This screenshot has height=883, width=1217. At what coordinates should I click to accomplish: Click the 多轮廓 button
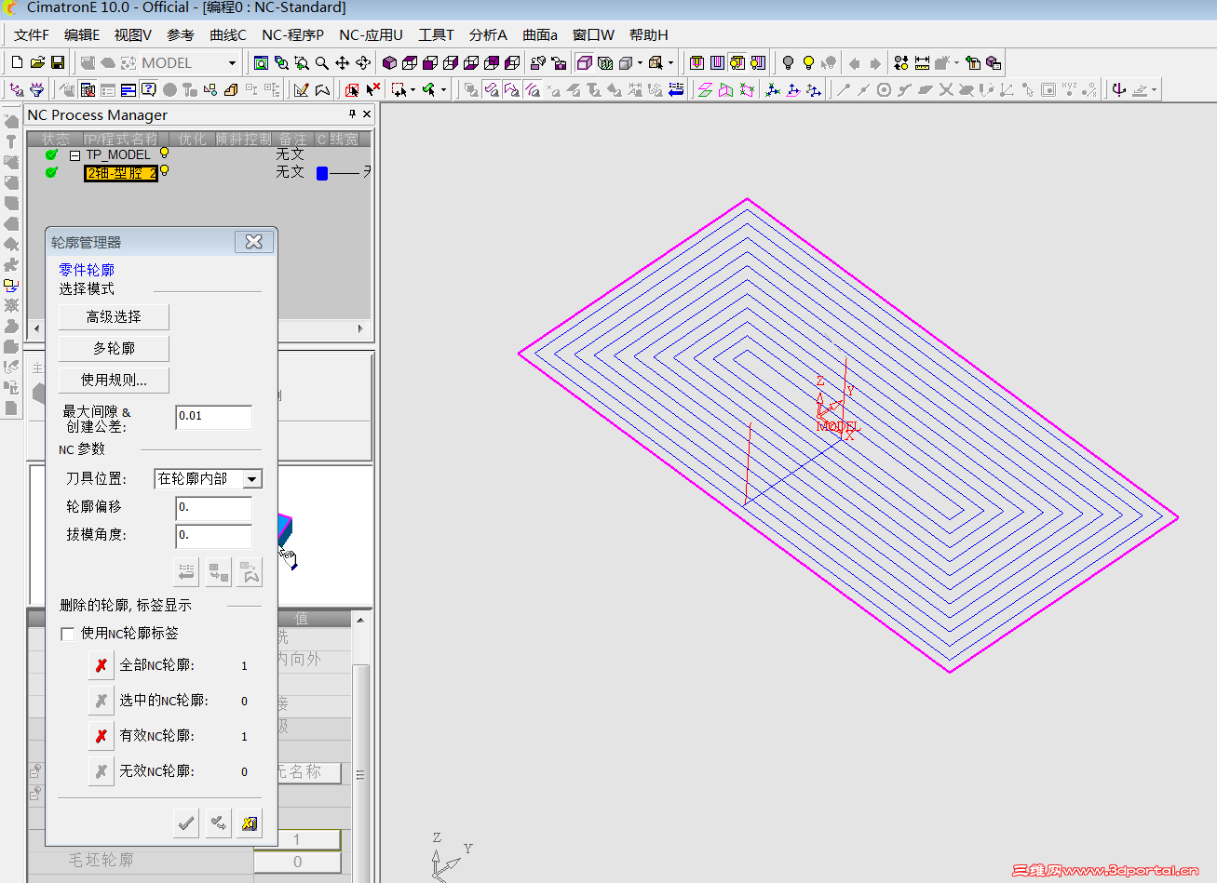pos(114,348)
